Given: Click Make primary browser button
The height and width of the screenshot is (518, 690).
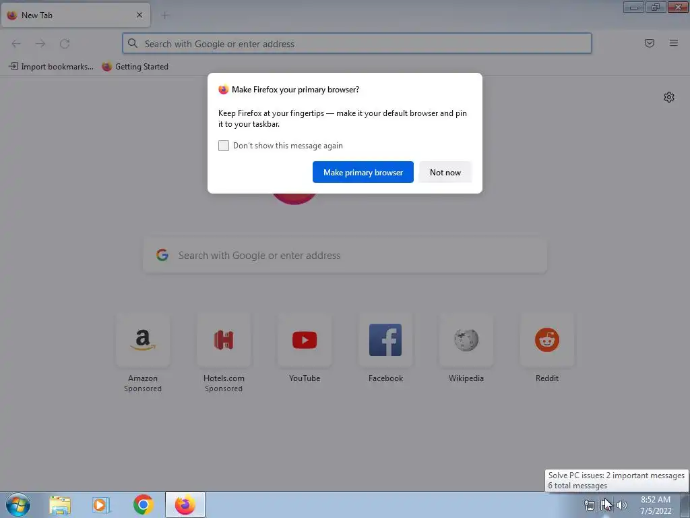Looking at the screenshot, I should [x=363, y=172].
